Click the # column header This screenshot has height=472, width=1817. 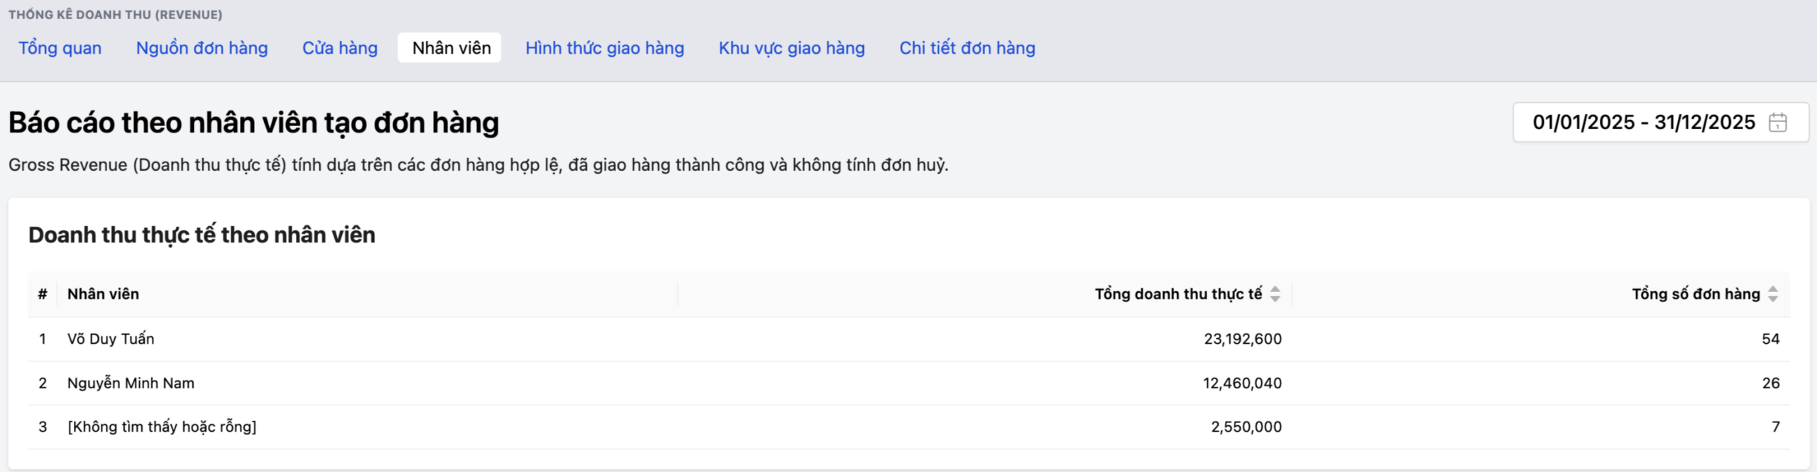[x=43, y=294]
